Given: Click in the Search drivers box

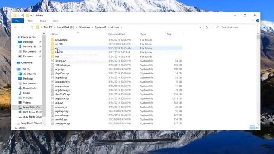Looking at the screenshot, I should [x=235, y=27].
